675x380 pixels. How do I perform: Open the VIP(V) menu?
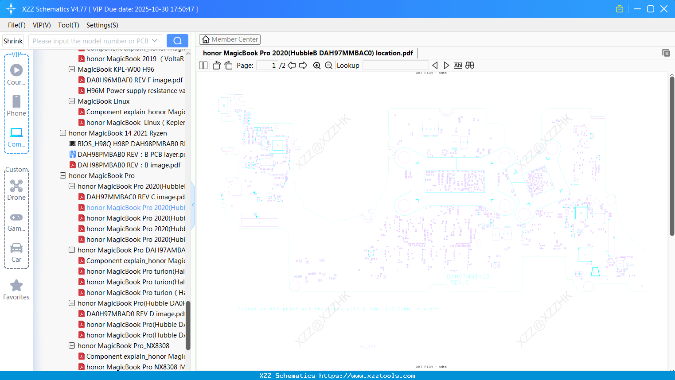pos(42,25)
